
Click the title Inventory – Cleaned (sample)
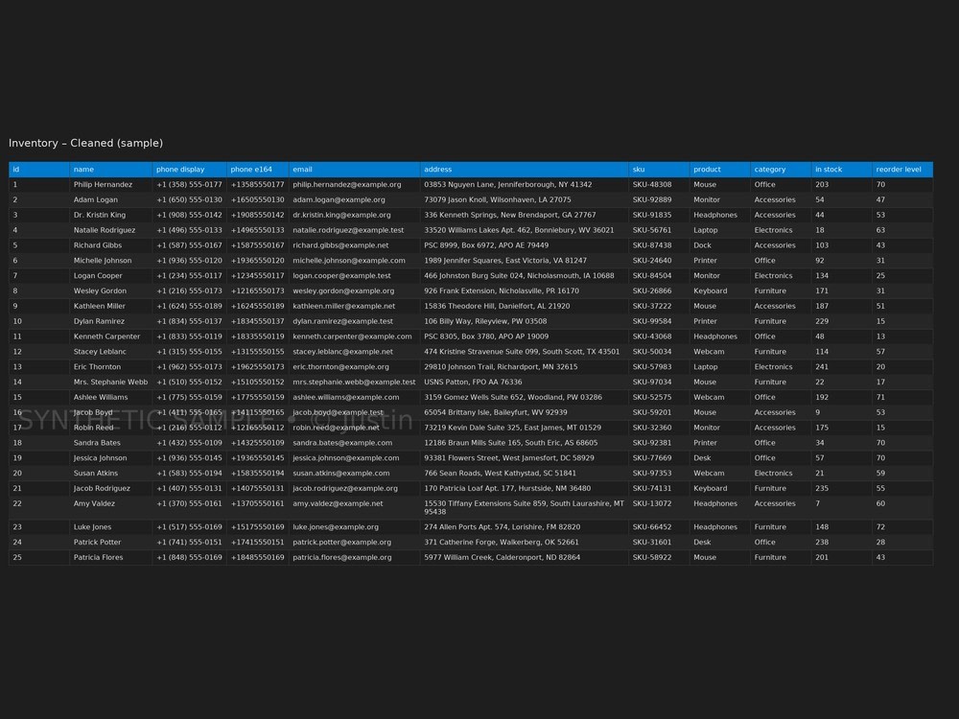point(85,143)
